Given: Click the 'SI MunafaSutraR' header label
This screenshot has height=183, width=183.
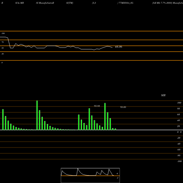Looking at the screenshot, I should click(45, 3).
